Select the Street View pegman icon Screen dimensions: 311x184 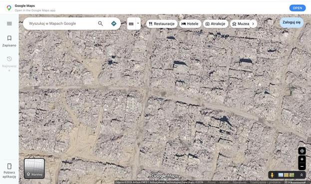point(273,175)
